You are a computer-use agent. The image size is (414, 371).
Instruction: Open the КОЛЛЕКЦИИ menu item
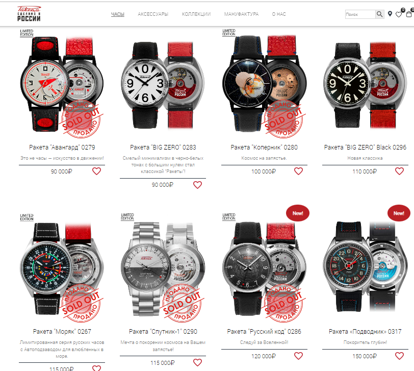(196, 14)
